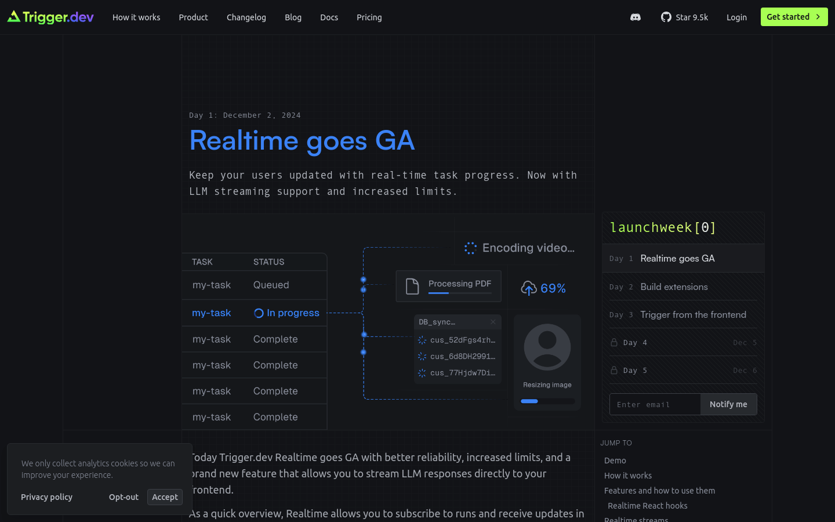
Task: Jump to How it works section
Action: click(628, 476)
